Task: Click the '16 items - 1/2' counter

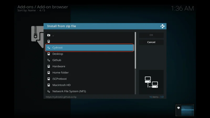Action: (156, 97)
